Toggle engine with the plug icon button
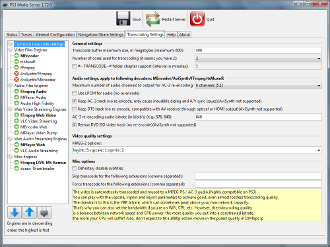 tap(44, 212)
